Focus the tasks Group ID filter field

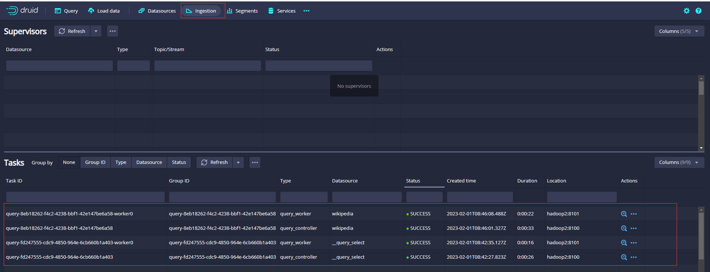pos(222,197)
